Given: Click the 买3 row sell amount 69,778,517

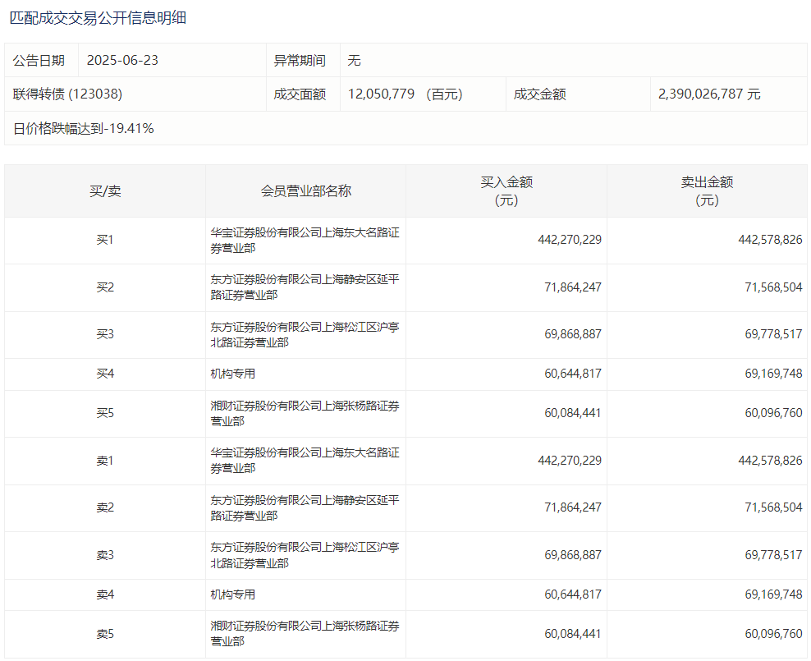Looking at the screenshot, I should (773, 335).
